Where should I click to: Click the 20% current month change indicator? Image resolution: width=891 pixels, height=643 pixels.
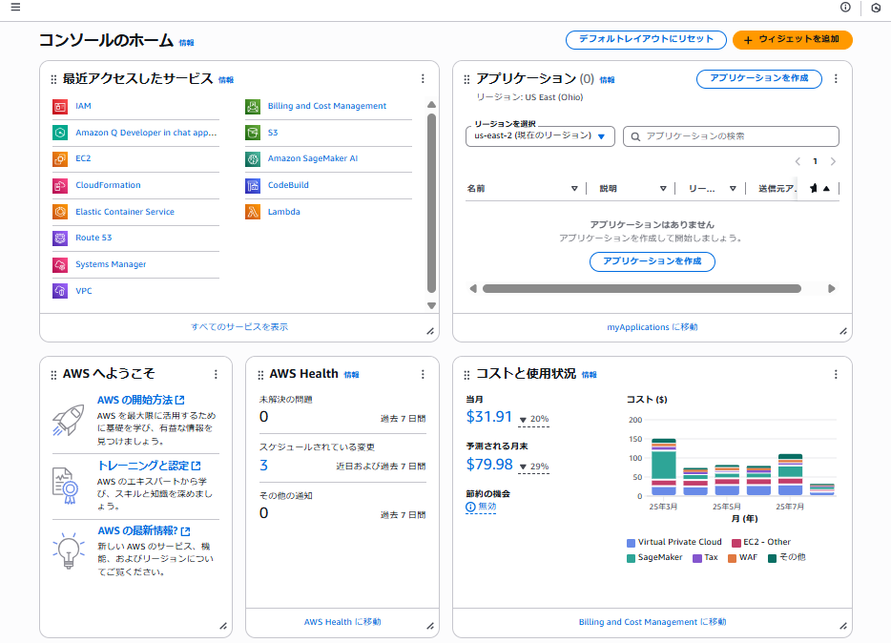(534, 419)
